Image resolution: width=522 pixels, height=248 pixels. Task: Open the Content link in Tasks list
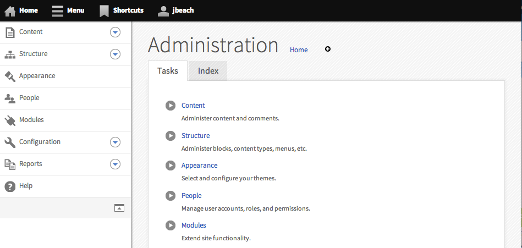click(193, 106)
